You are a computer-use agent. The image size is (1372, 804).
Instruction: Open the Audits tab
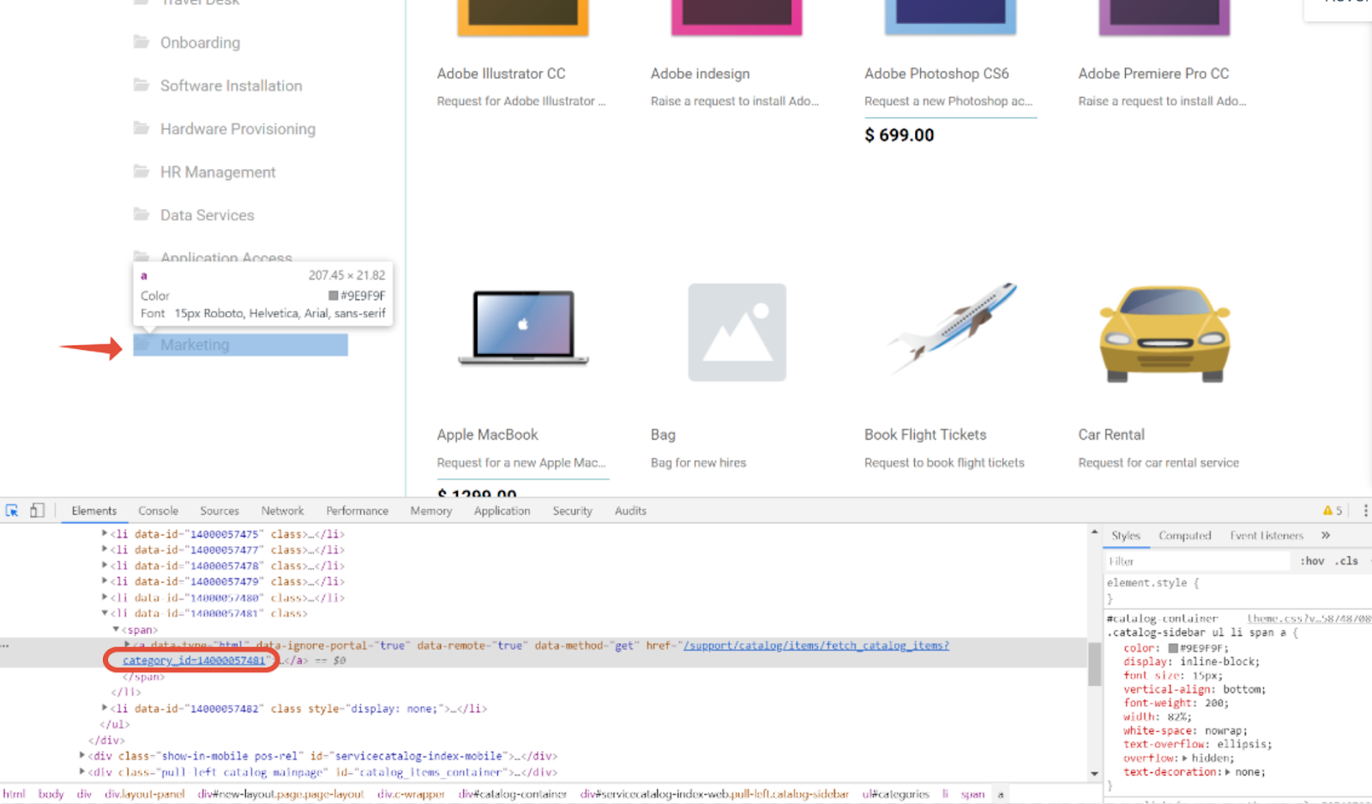[x=630, y=511]
